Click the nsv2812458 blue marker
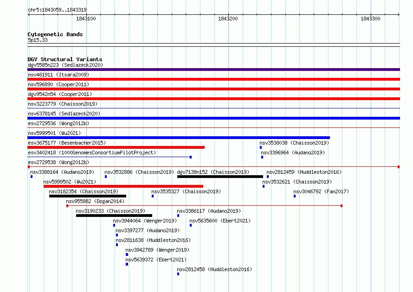Image resolution: width=413 pixels, height=292 pixels. [178, 274]
